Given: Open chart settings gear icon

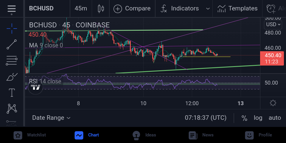Looking at the screenshot, I should pyautogui.click(x=273, y=103).
